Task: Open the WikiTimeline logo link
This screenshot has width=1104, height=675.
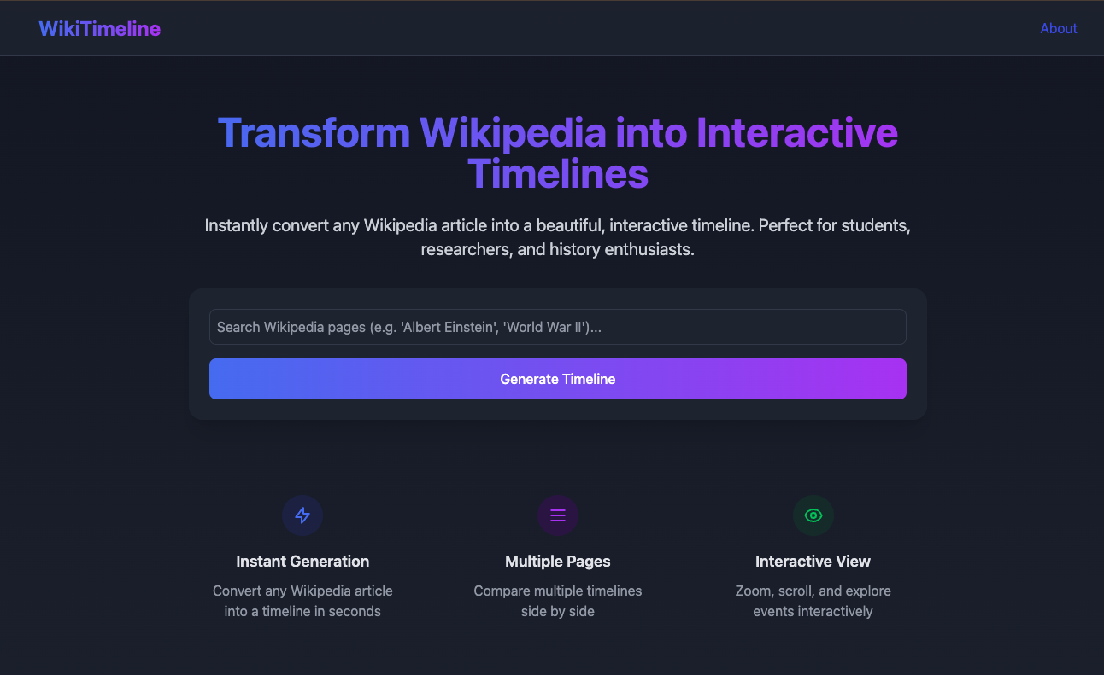Action: point(100,29)
